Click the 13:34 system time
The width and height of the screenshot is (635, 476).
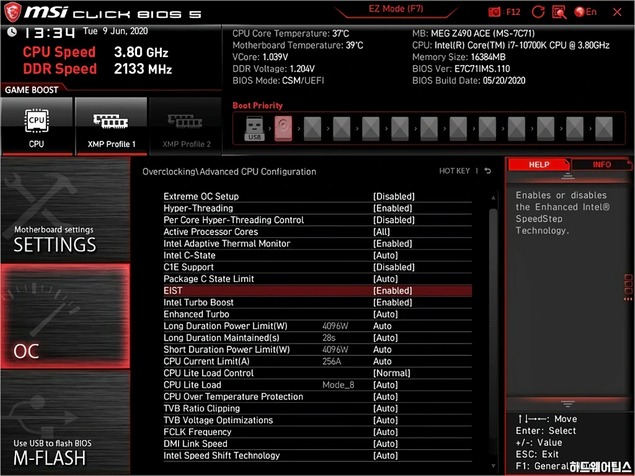pyautogui.click(x=50, y=32)
